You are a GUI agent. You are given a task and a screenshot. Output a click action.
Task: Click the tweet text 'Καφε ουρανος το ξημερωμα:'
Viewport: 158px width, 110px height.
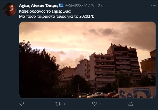pos(45,11)
